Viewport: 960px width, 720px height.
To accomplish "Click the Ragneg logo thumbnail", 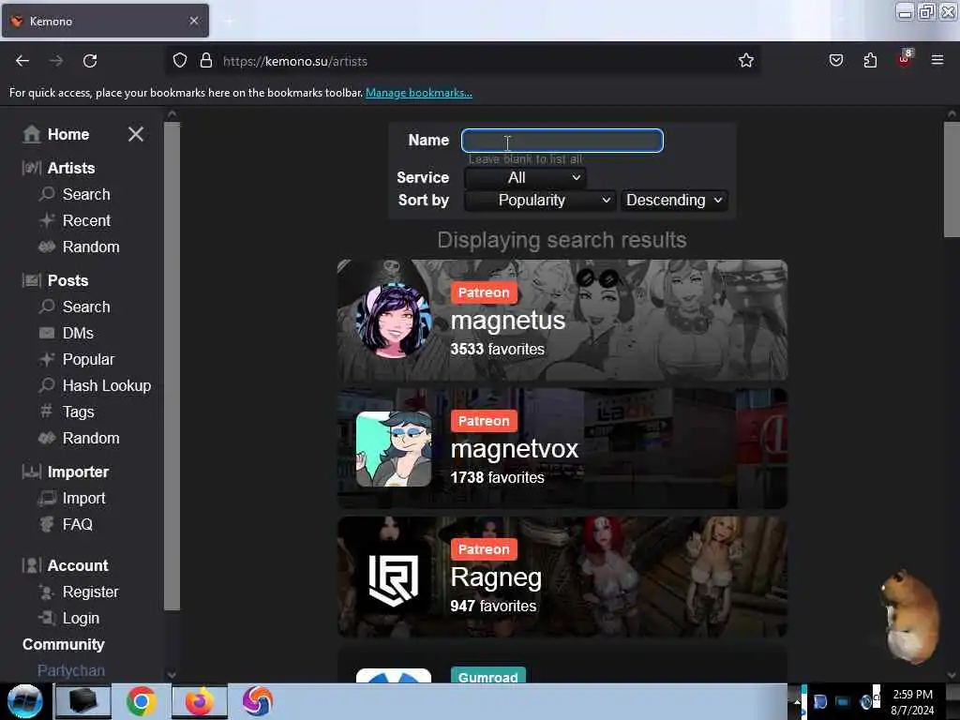I will pos(394,577).
